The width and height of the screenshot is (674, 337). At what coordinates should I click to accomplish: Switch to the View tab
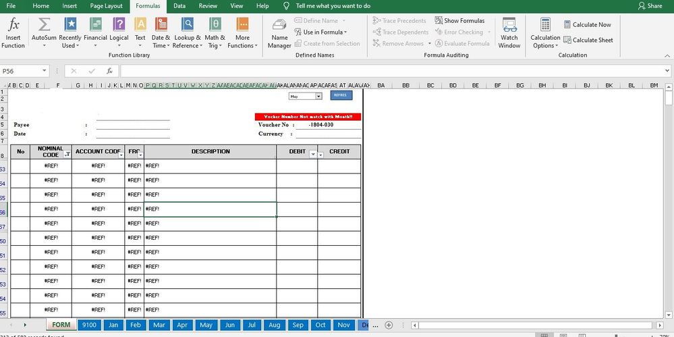click(237, 6)
